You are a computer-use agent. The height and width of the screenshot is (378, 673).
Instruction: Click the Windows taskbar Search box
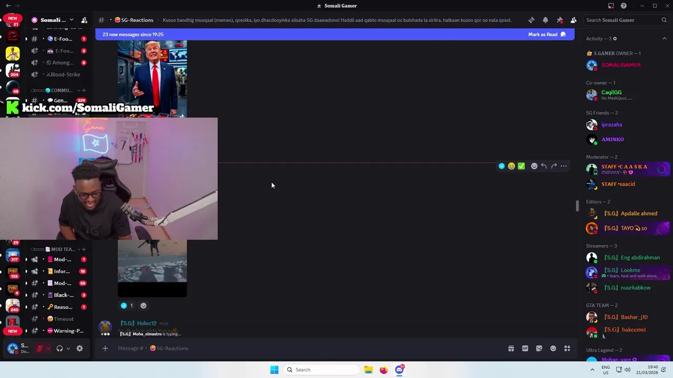coord(321,370)
